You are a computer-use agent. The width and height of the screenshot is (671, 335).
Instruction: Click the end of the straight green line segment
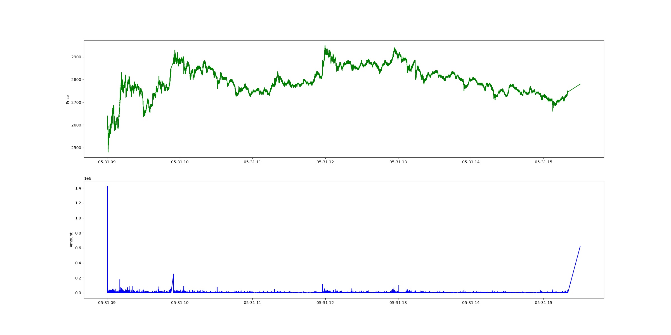pos(580,84)
